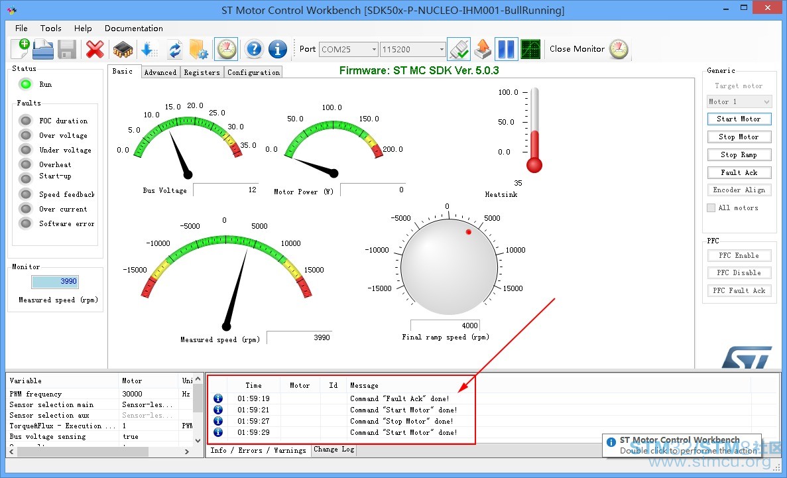Open the File menu
787x478 pixels.
point(21,28)
